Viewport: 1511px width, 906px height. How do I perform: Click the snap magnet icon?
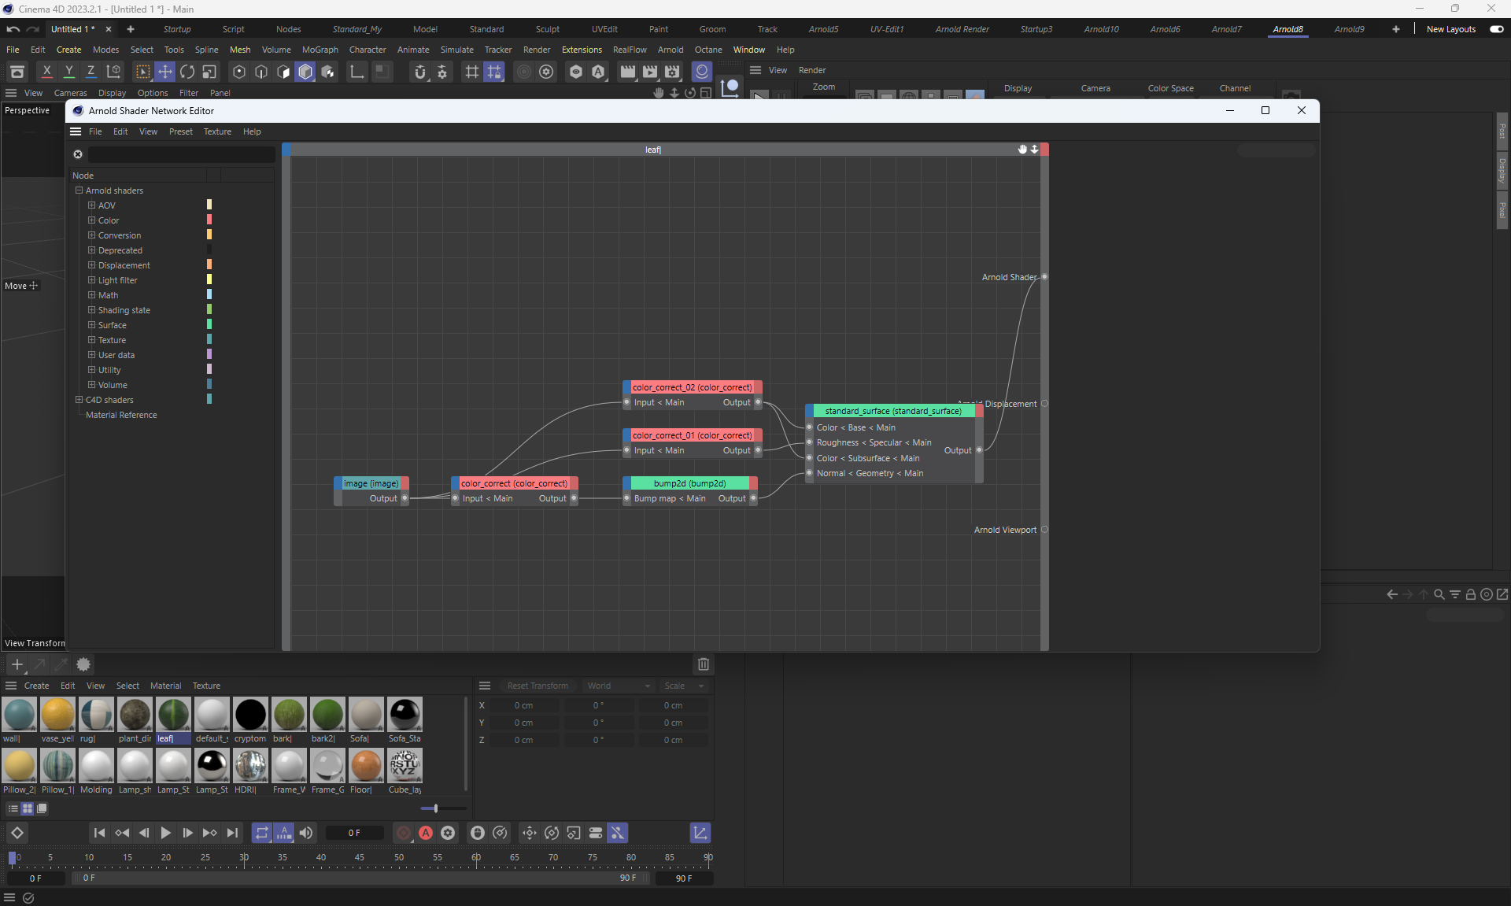[420, 72]
